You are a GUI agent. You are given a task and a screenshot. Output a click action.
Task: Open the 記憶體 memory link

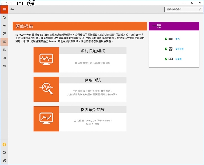178,59
